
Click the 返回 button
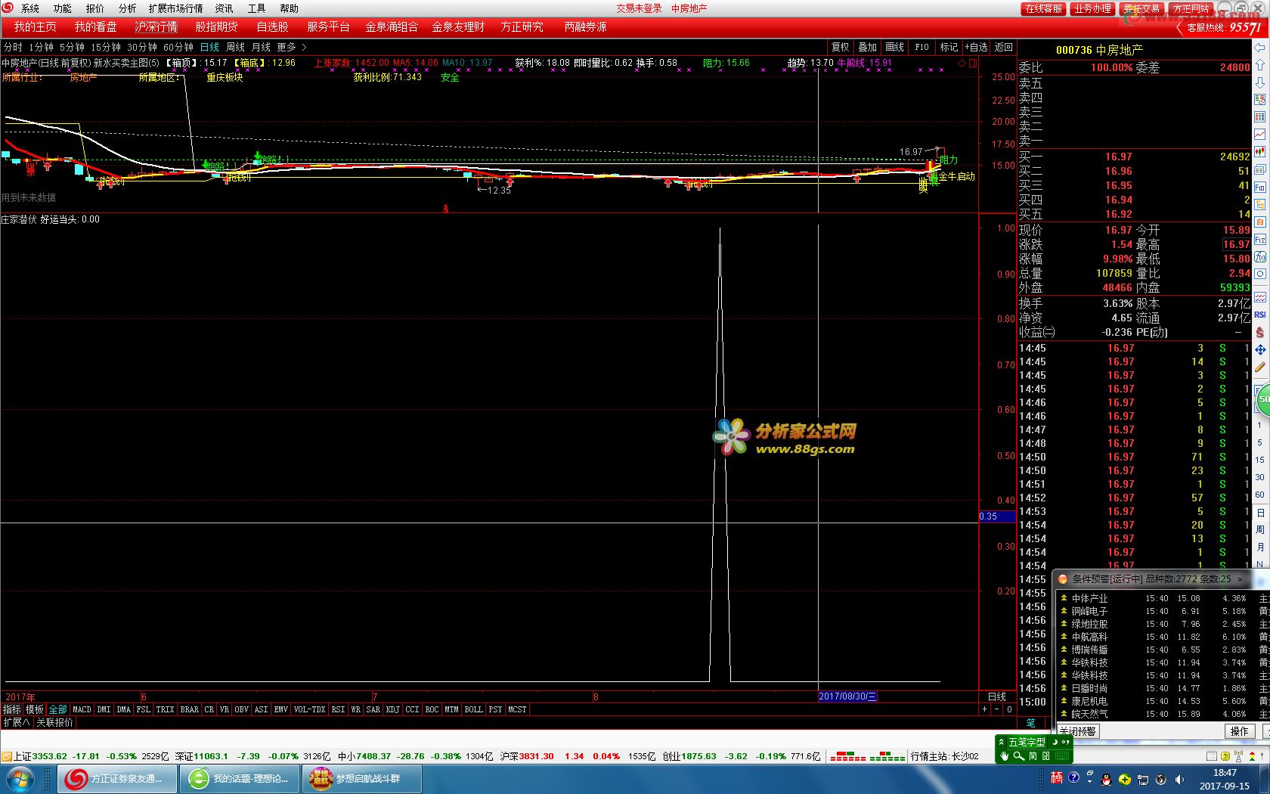[1004, 47]
